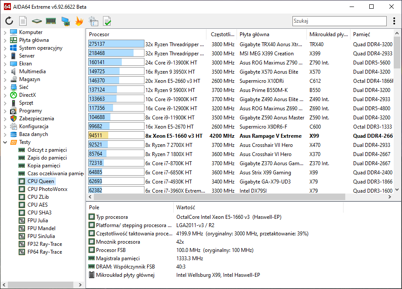Image resolution: width=402 pixels, height=289 pixels.
Task: Click the monitor diagnostics toolbar icon
Action: click(65, 20)
